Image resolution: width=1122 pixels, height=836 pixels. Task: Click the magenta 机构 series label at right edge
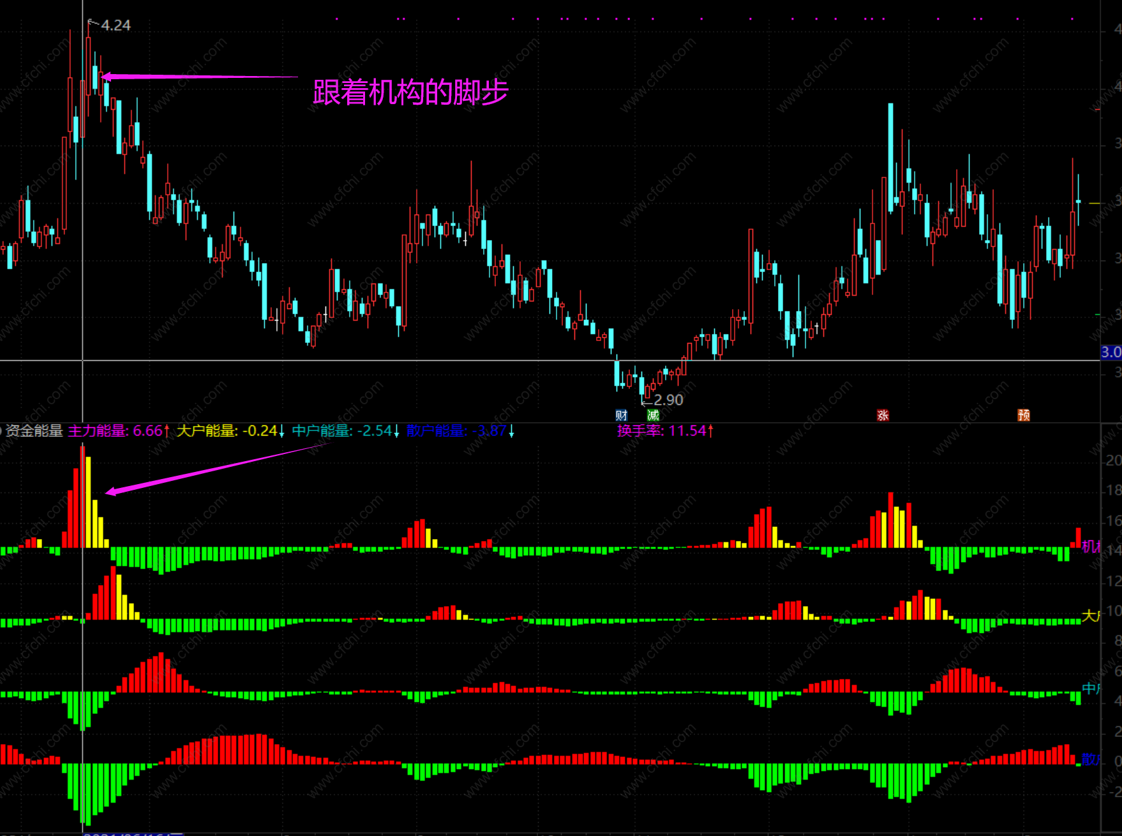coord(1091,547)
